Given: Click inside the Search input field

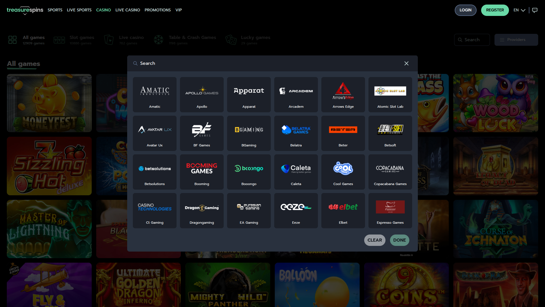Looking at the screenshot, I should click(199, 63).
